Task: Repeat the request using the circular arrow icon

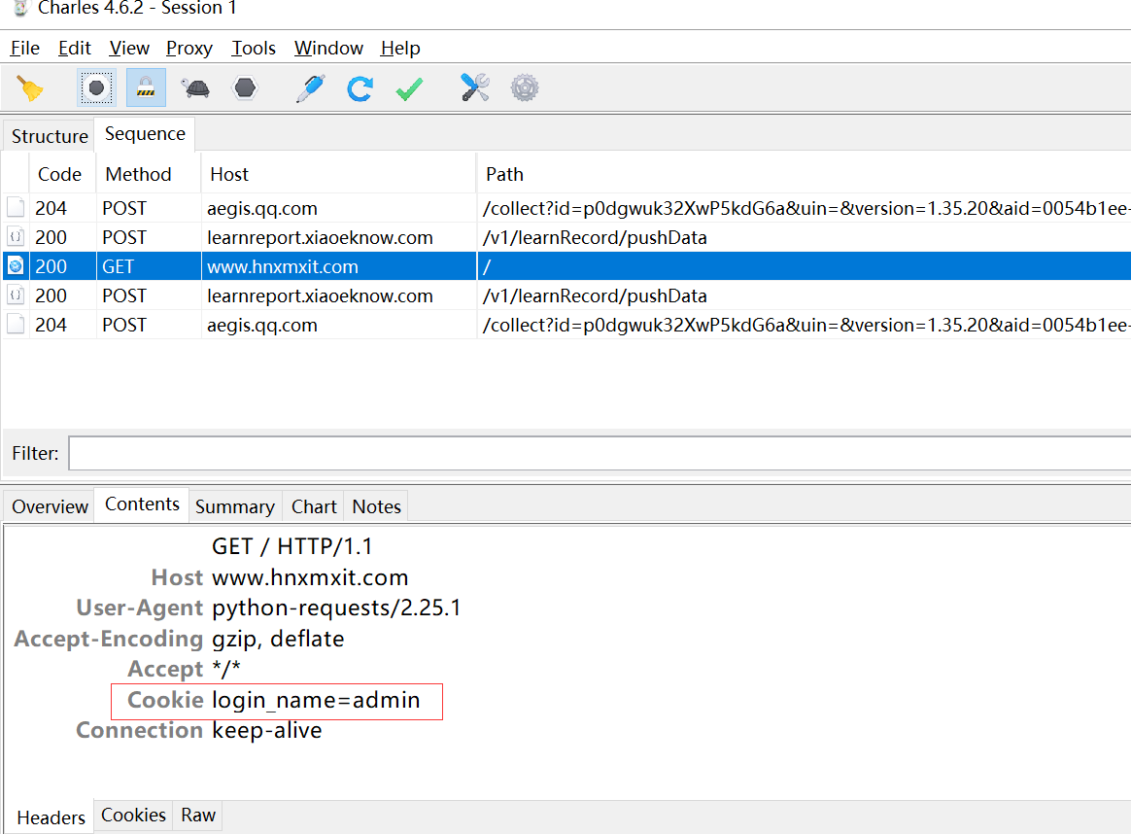Action: coord(360,87)
